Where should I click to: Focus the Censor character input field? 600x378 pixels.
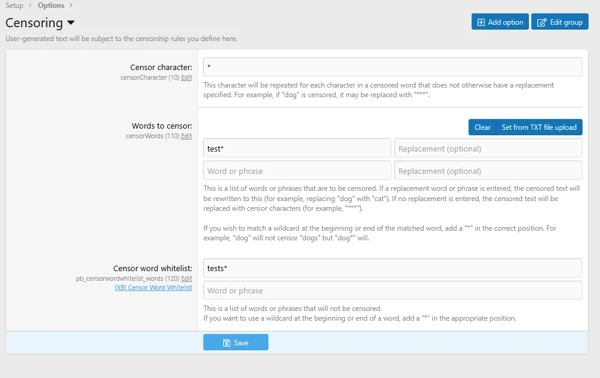point(393,67)
